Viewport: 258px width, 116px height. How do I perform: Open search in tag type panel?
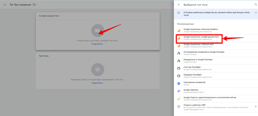[x=256, y=5]
